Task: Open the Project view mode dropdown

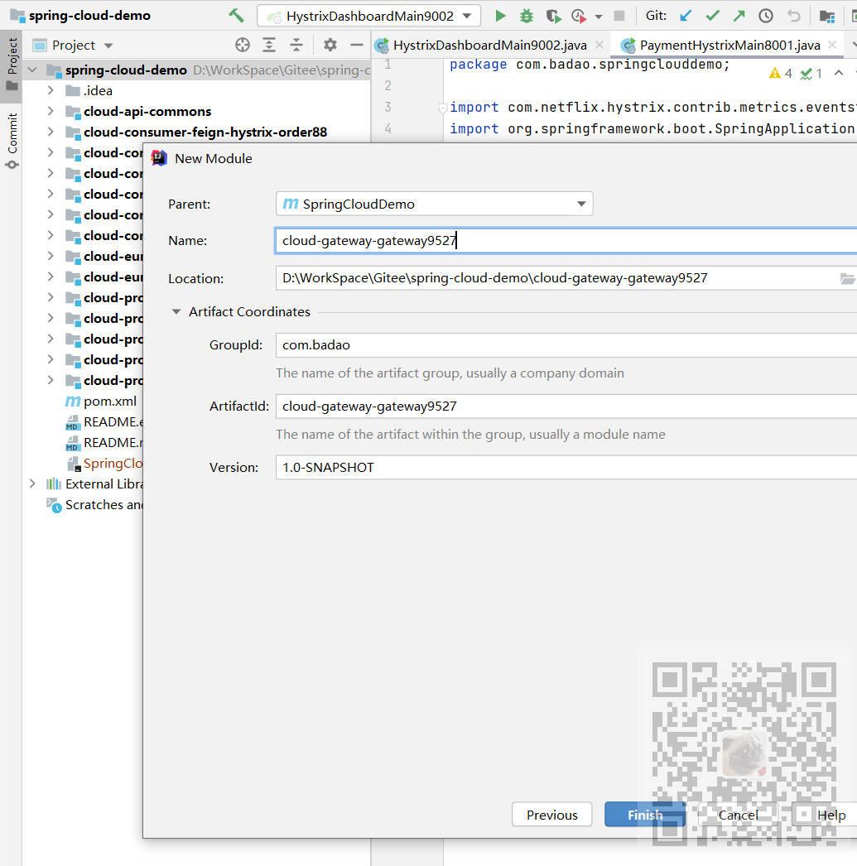Action: [x=108, y=46]
